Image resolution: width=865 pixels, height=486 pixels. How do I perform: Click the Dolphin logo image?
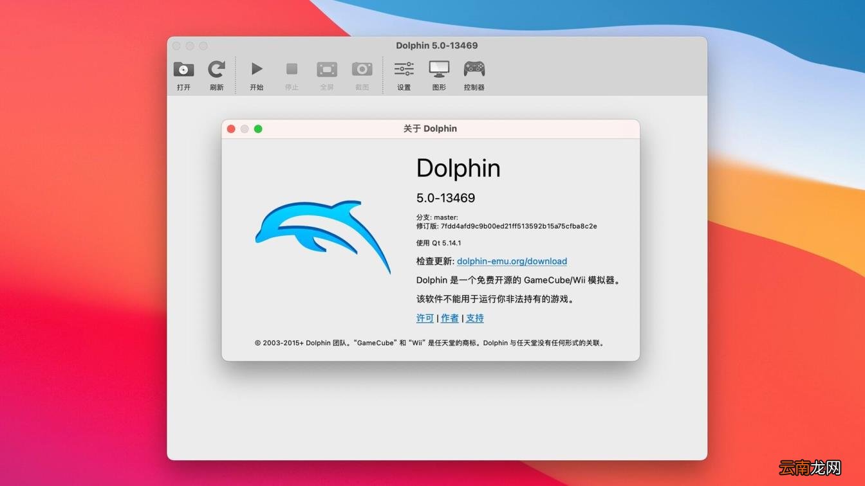coord(323,237)
